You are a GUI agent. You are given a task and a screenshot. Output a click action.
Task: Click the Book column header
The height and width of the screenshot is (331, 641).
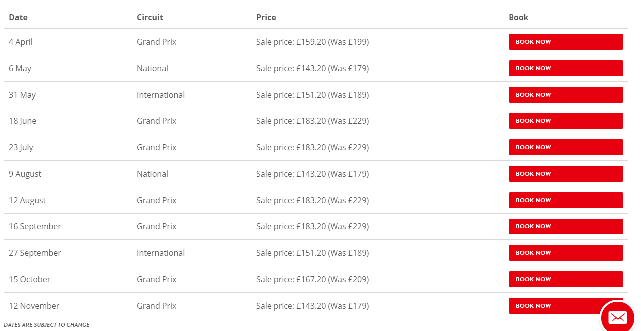[518, 17]
